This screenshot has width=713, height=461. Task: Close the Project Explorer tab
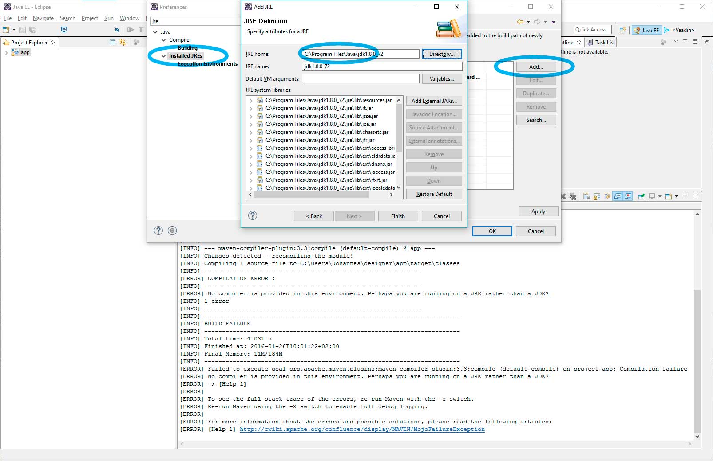[53, 43]
